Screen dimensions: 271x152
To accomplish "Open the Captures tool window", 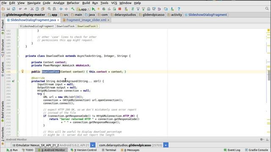I will tap(3, 69).
